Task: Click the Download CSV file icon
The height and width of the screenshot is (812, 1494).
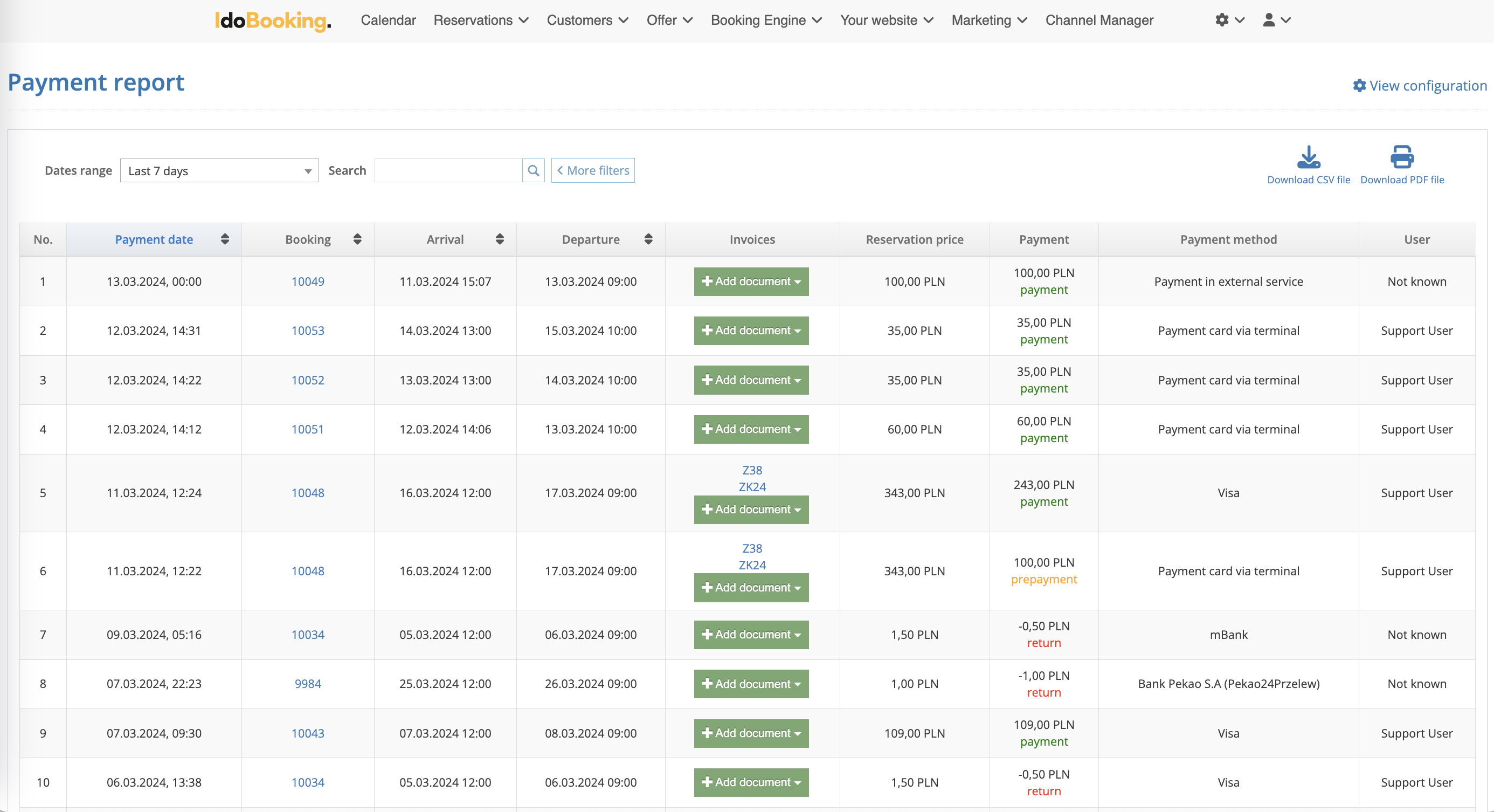Action: [1308, 157]
